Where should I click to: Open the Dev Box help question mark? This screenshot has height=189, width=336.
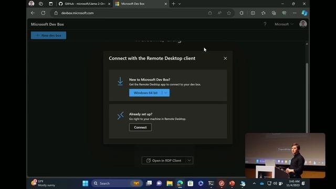click(265, 24)
